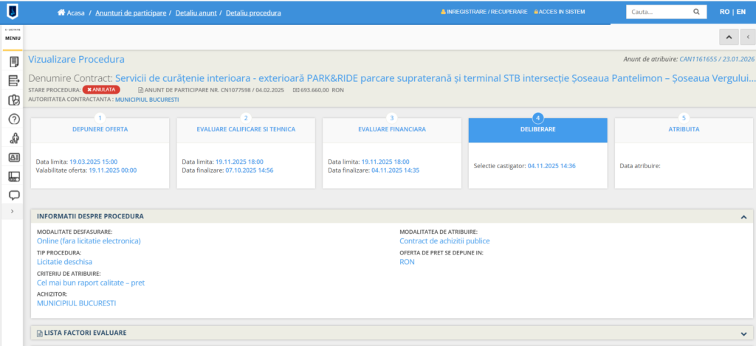The width and height of the screenshot is (756, 346).
Task: Click the person figure sidebar icon
Action: (x=13, y=138)
